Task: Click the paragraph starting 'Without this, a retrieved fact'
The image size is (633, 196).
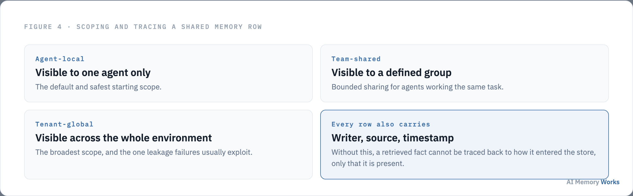Action: tap(463, 158)
